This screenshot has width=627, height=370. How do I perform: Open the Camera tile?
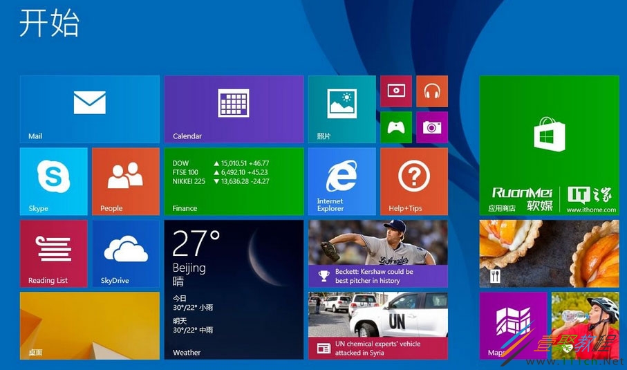(432, 127)
